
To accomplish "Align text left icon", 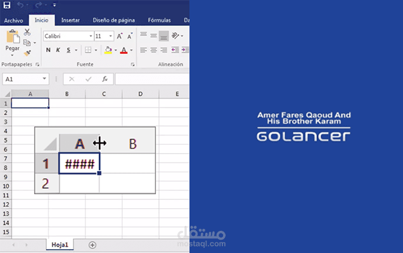I will [143, 50].
